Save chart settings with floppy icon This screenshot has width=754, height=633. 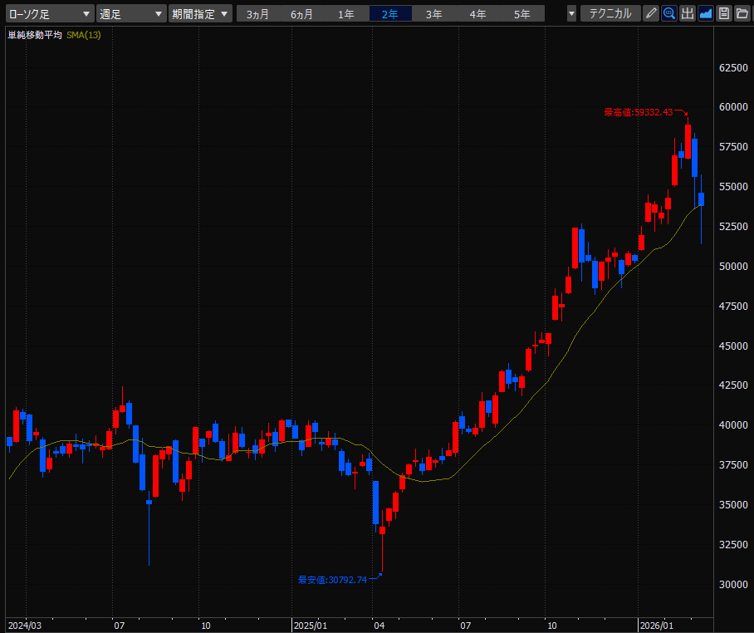point(724,13)
